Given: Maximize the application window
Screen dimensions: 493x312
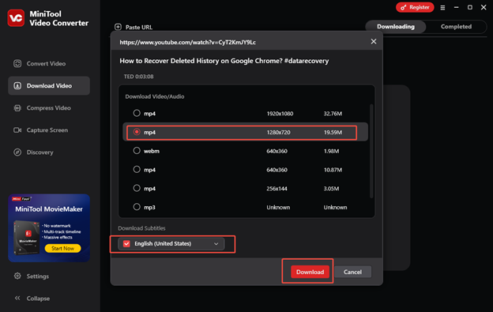Looking at the screenshot, I should [x=470, y=7].
